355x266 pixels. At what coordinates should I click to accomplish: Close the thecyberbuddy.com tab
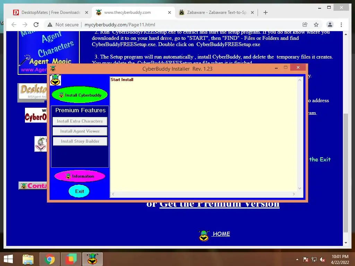169,12
